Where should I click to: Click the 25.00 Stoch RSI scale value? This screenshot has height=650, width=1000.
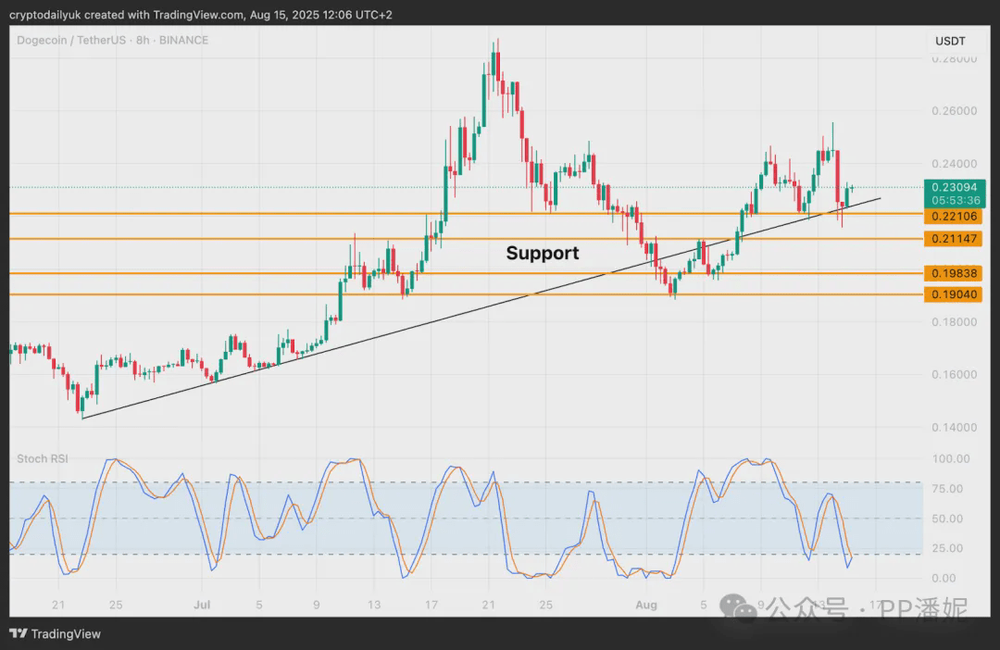948,548
